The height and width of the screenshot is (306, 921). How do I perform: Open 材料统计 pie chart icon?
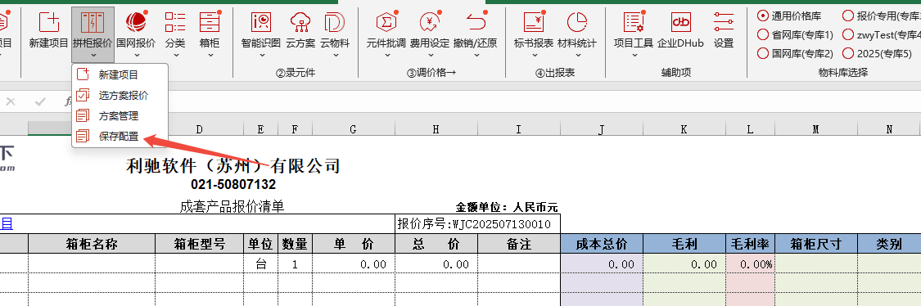point(577,22)
